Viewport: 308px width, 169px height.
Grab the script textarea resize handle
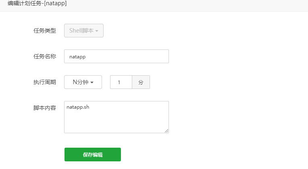click(166, 130)
